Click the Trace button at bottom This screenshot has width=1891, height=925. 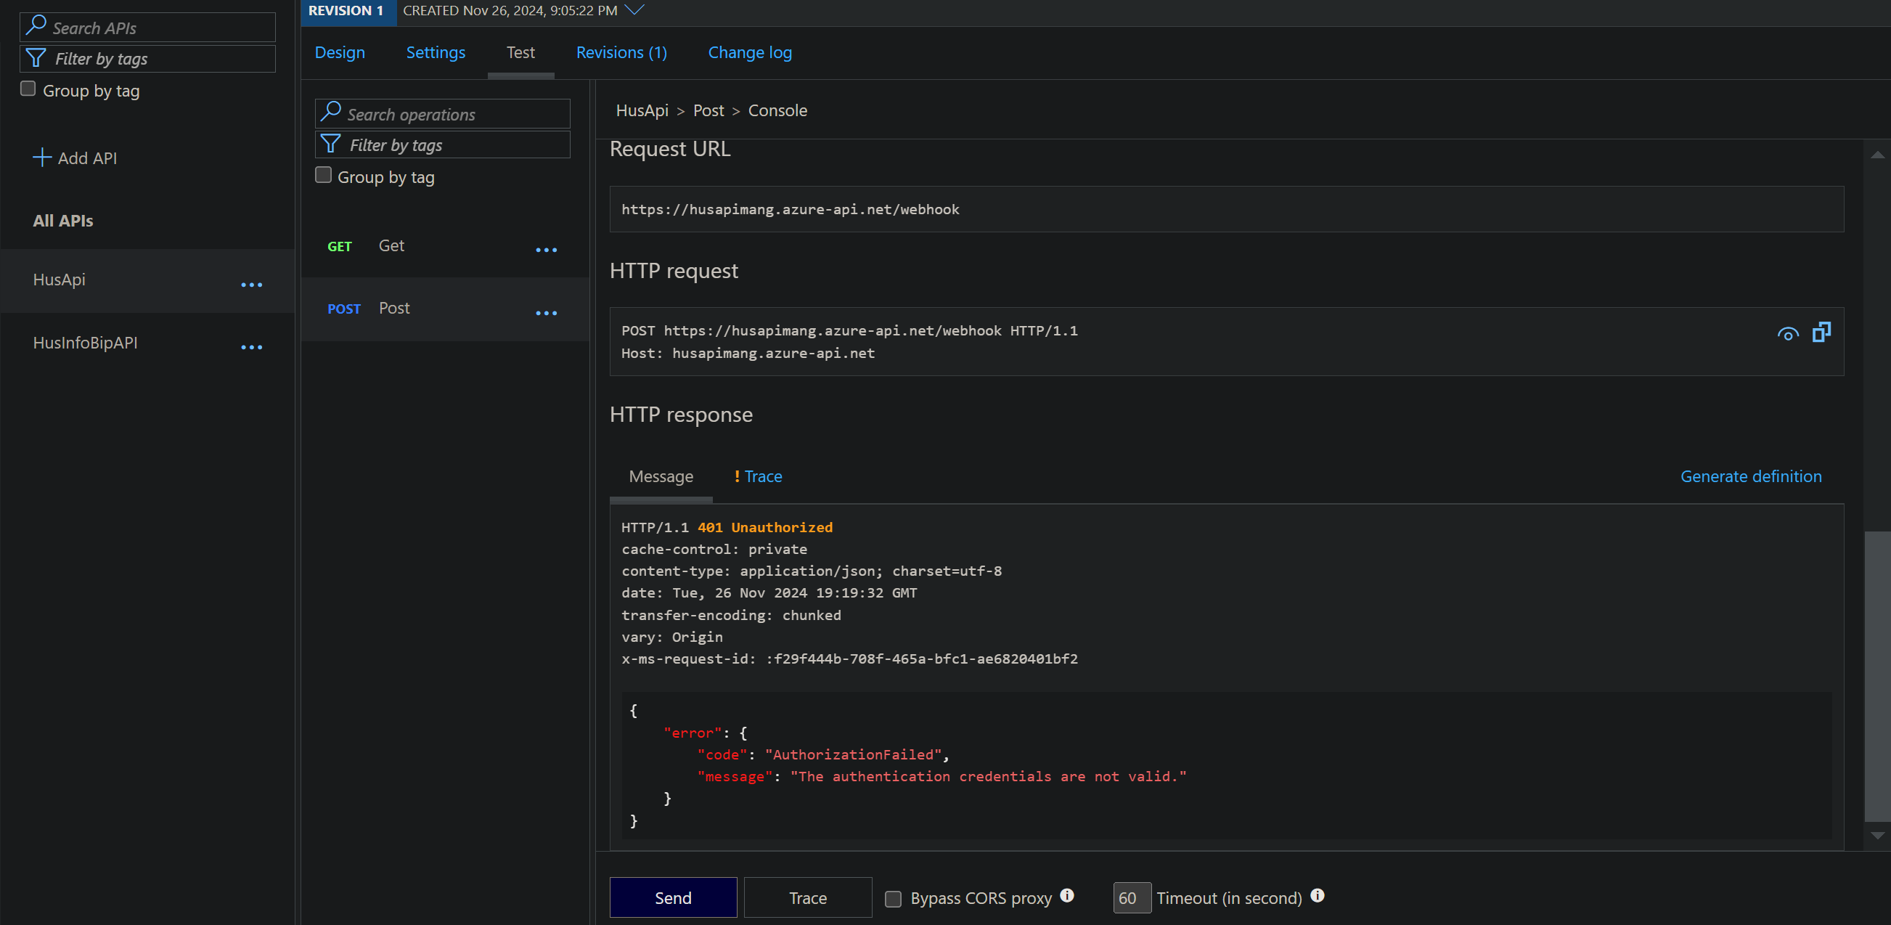click(x=807, y=897)
